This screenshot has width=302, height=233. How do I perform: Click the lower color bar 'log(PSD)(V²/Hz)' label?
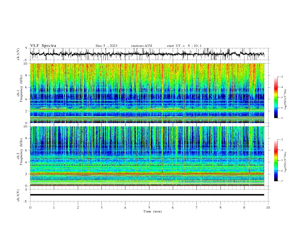click(286, 162)
